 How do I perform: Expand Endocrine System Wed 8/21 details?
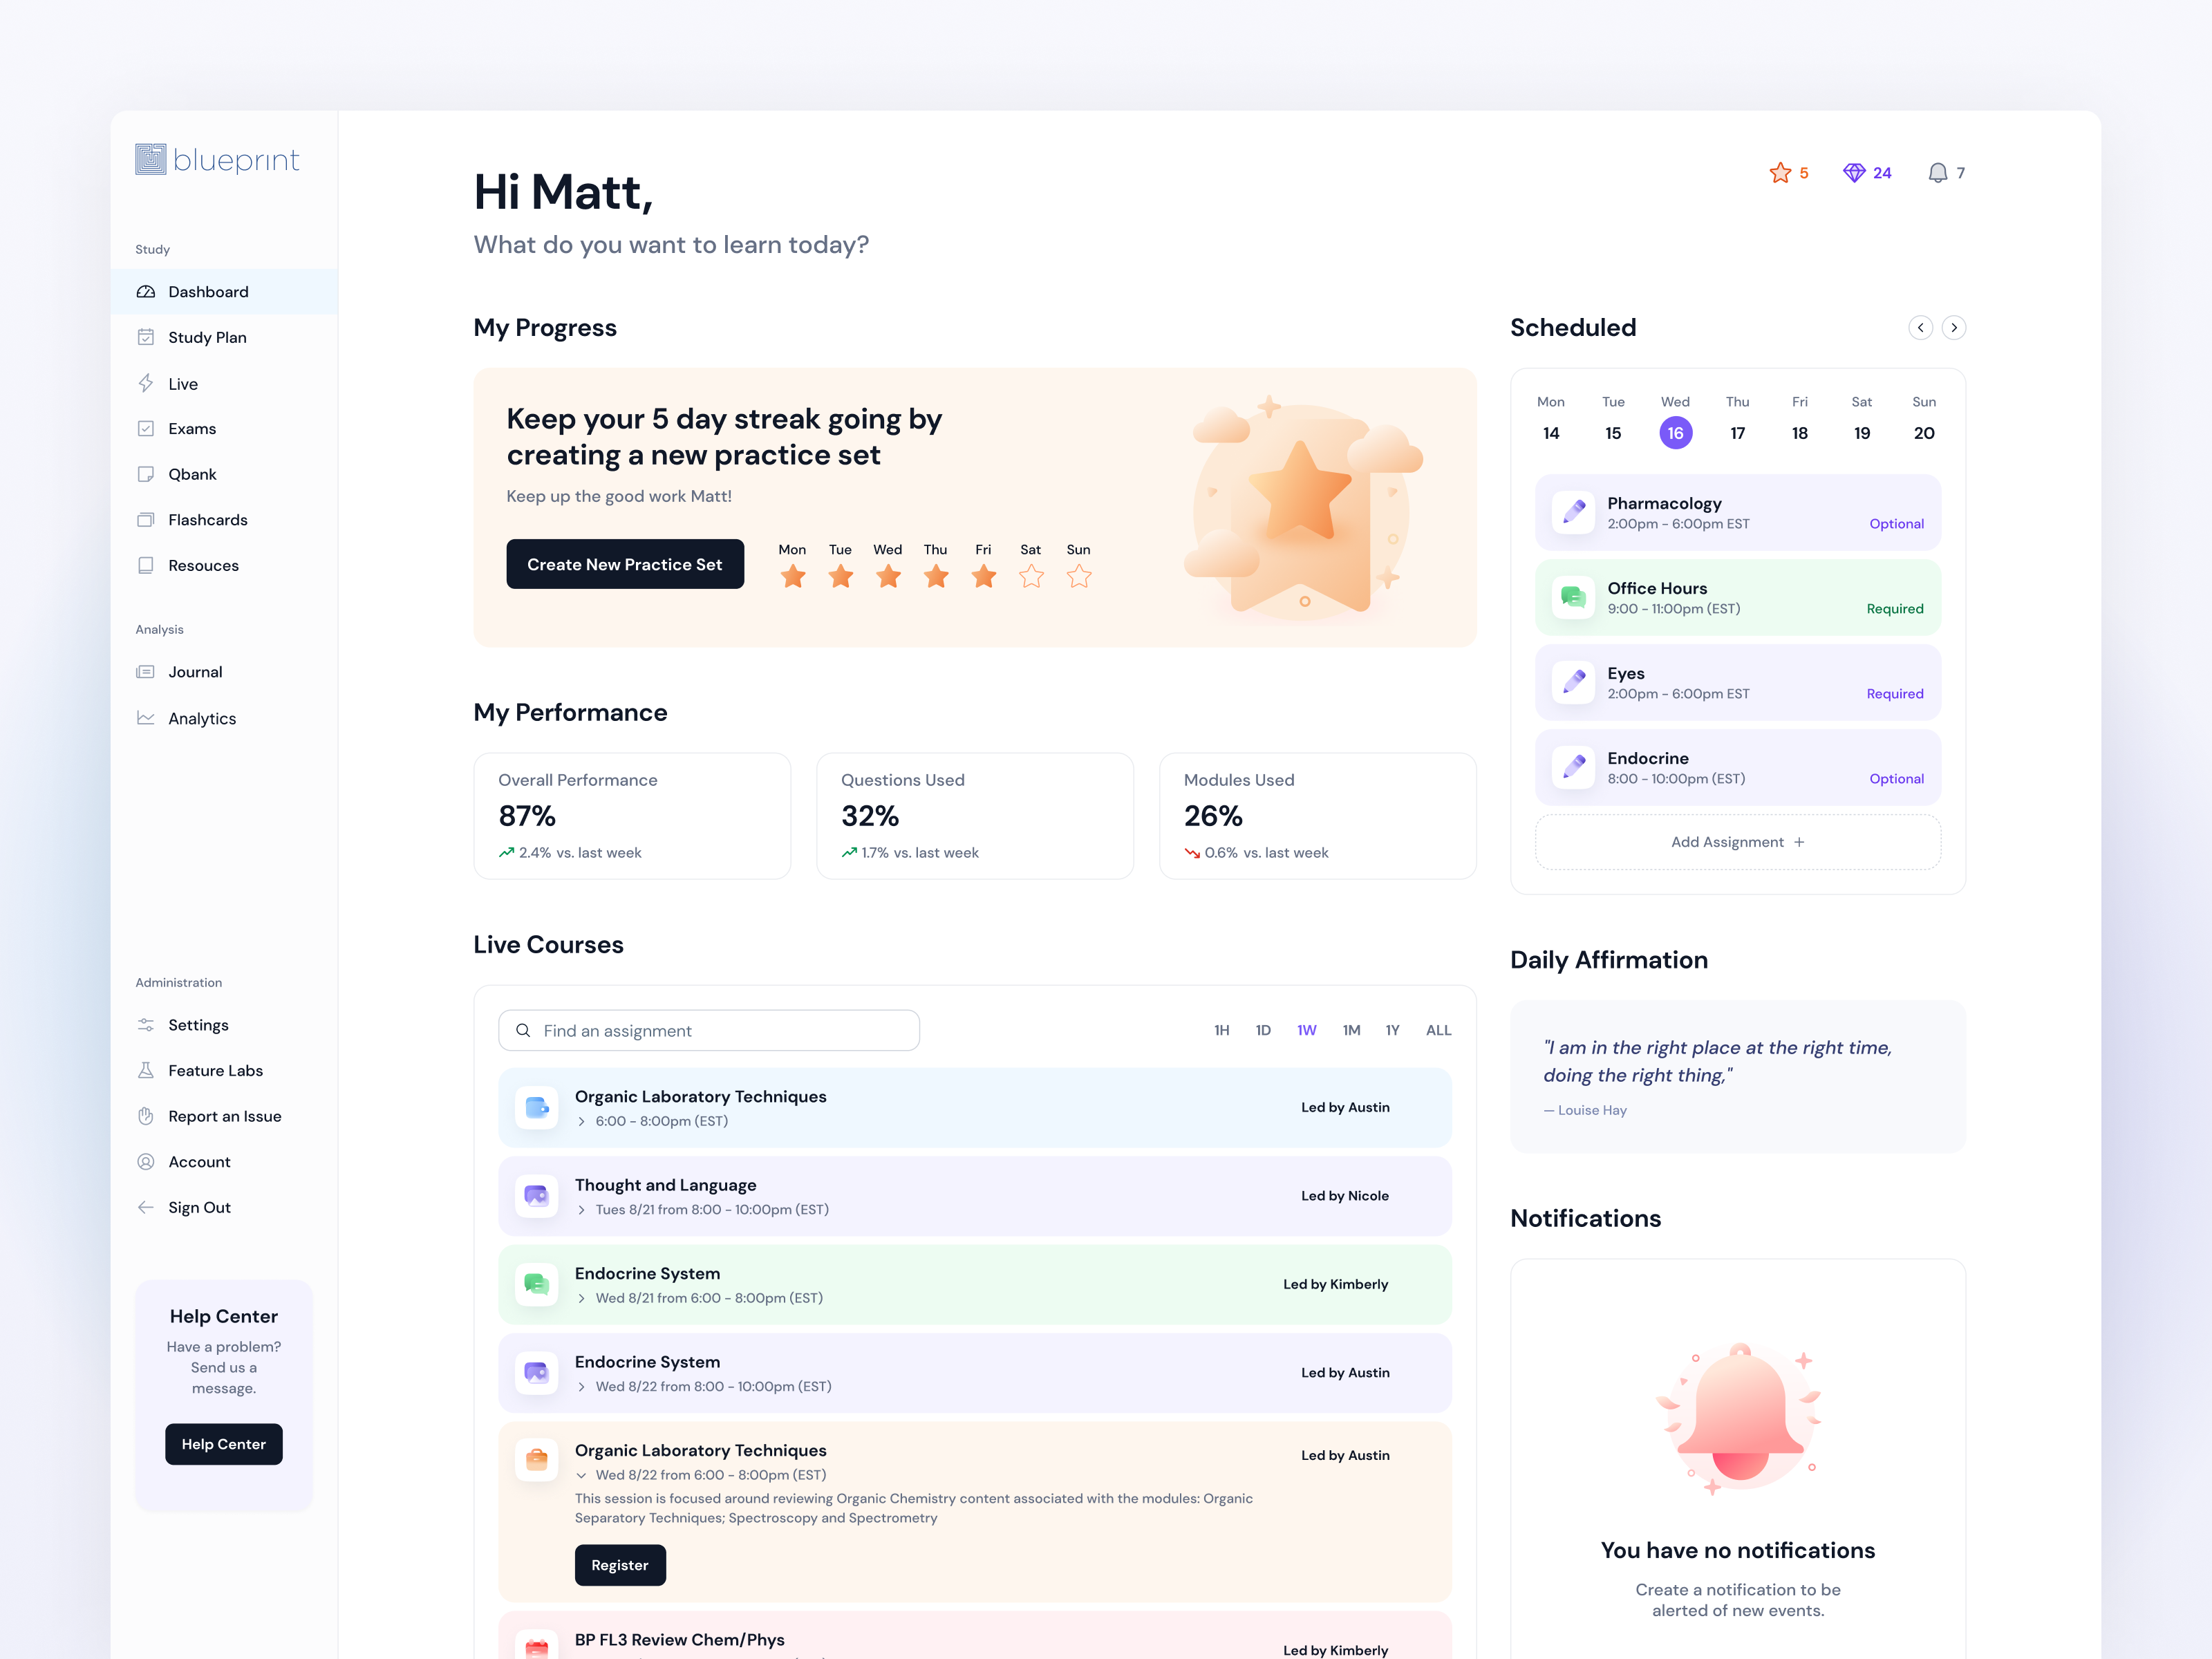click(581, 1298)
